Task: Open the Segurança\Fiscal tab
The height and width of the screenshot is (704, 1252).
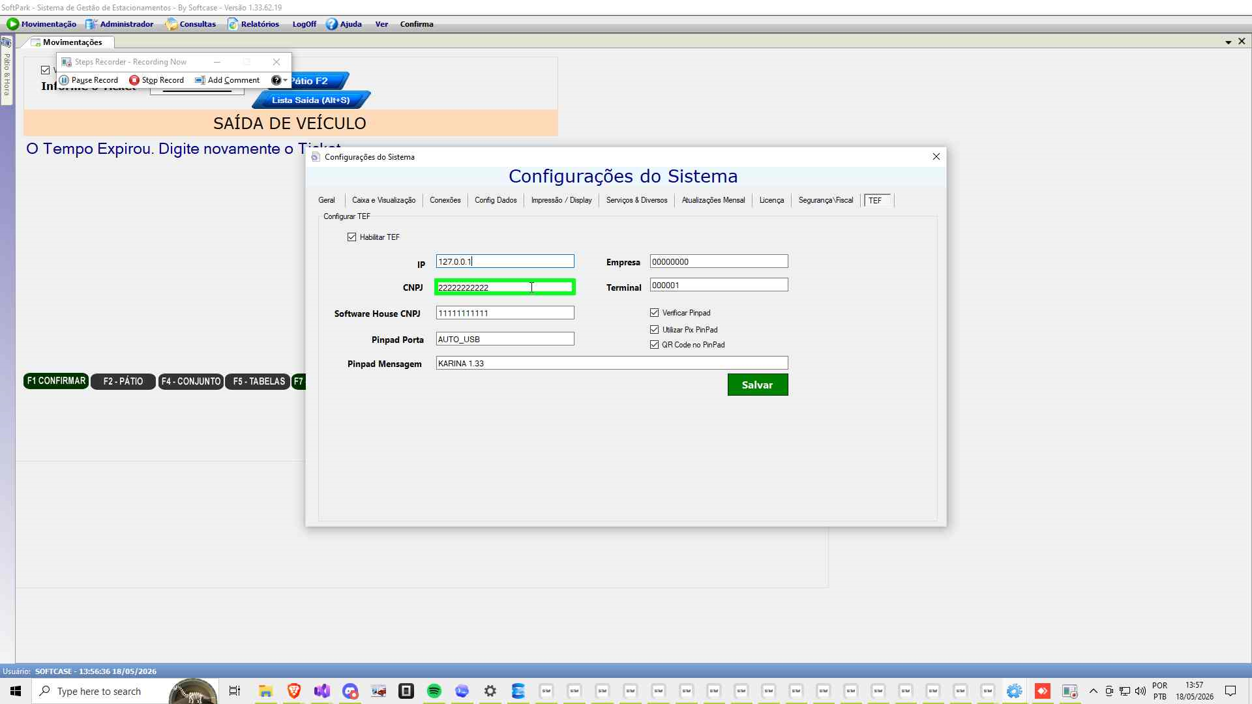Action: [x=826, y=200]
